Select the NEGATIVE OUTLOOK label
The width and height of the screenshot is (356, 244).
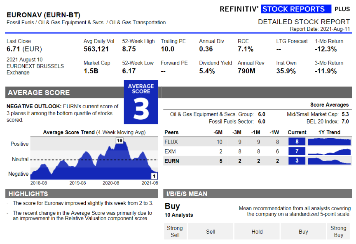tap(34, 106)
